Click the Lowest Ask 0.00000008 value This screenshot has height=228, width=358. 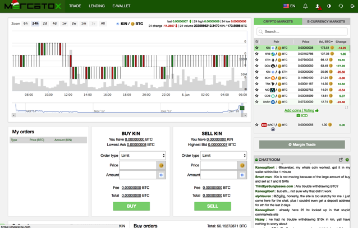(136, 145)
